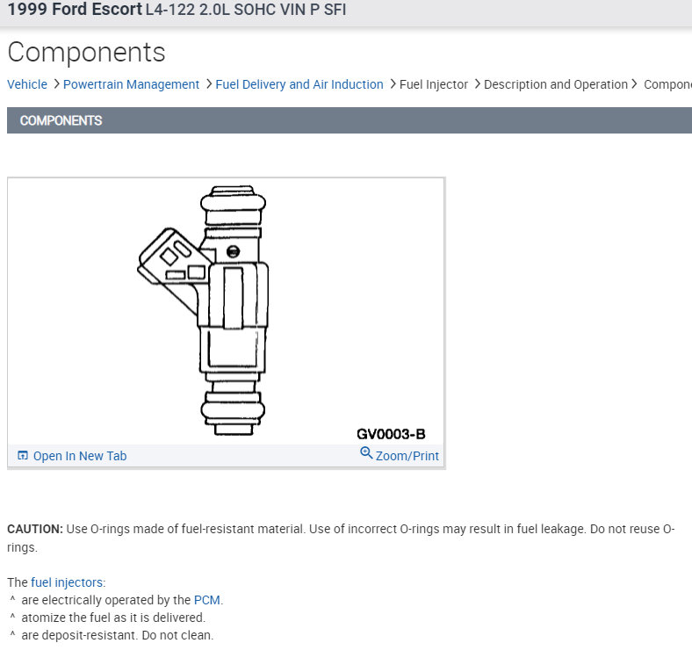The width and height of the screenshot is (692, 672).
Task: Click the 1999 Ford Escort vehicle title
Action: (177, 10)
